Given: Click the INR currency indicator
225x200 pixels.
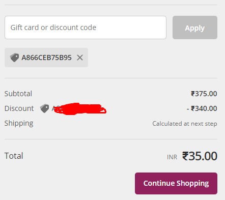Looking at the screenshot, I should pyautogui.click(x=172, y=157).
